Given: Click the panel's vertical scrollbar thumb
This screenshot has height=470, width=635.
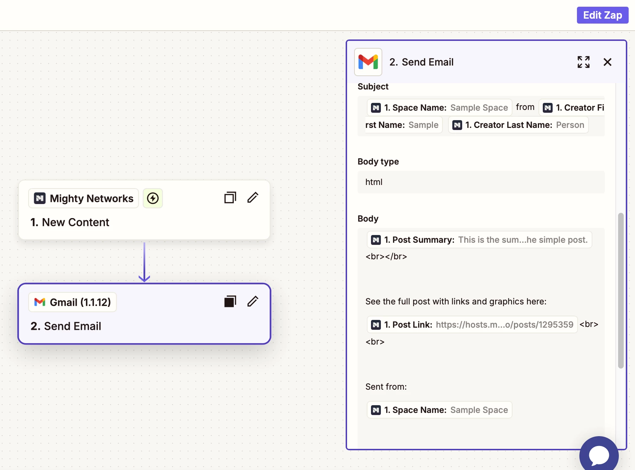Looking at the screenshot, I should [x=621, y=291].
